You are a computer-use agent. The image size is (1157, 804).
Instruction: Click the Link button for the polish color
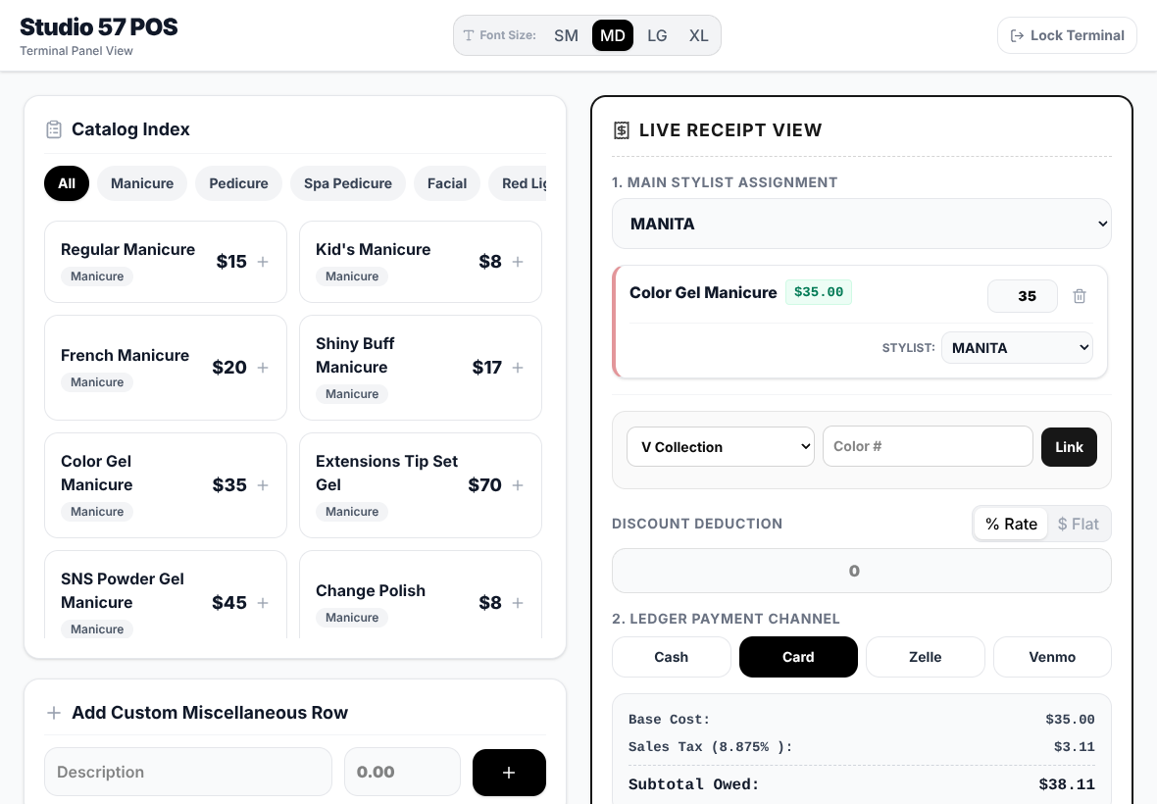coord(1069,447)
